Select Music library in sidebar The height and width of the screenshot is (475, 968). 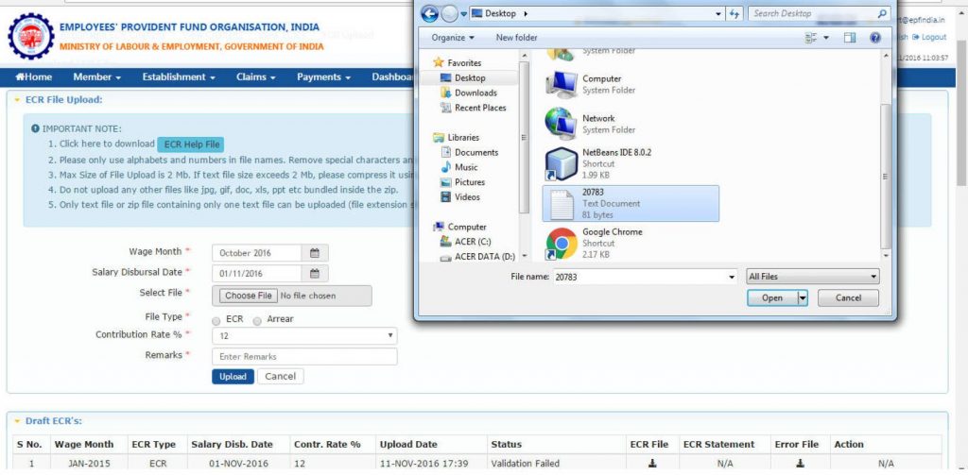click(458, 167)
